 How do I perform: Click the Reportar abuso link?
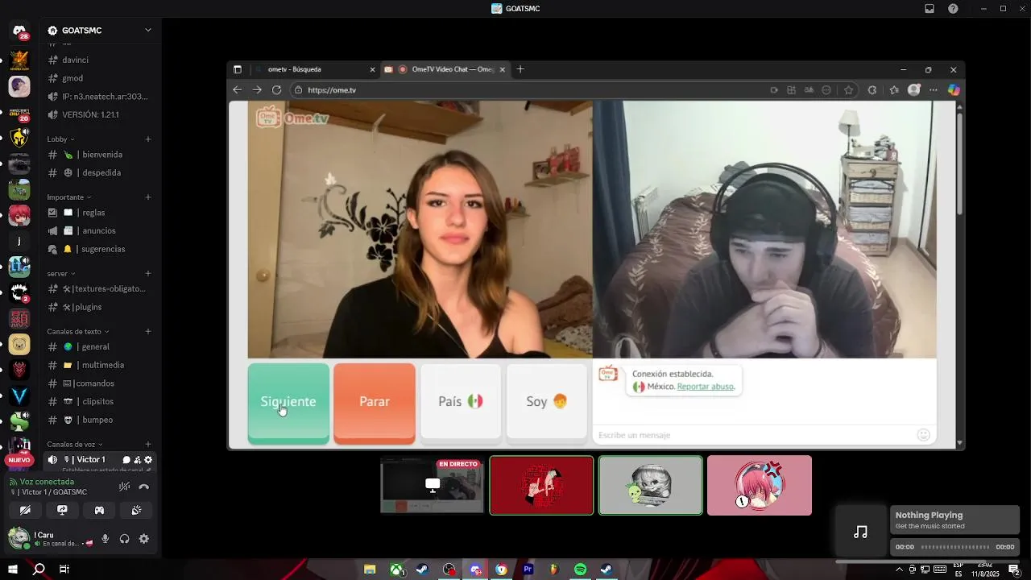click(x=706, y=387)
